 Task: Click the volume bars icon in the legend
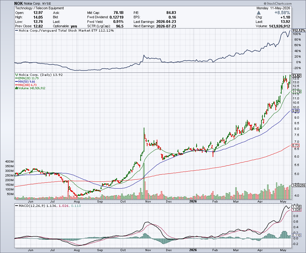coord(17,88)
